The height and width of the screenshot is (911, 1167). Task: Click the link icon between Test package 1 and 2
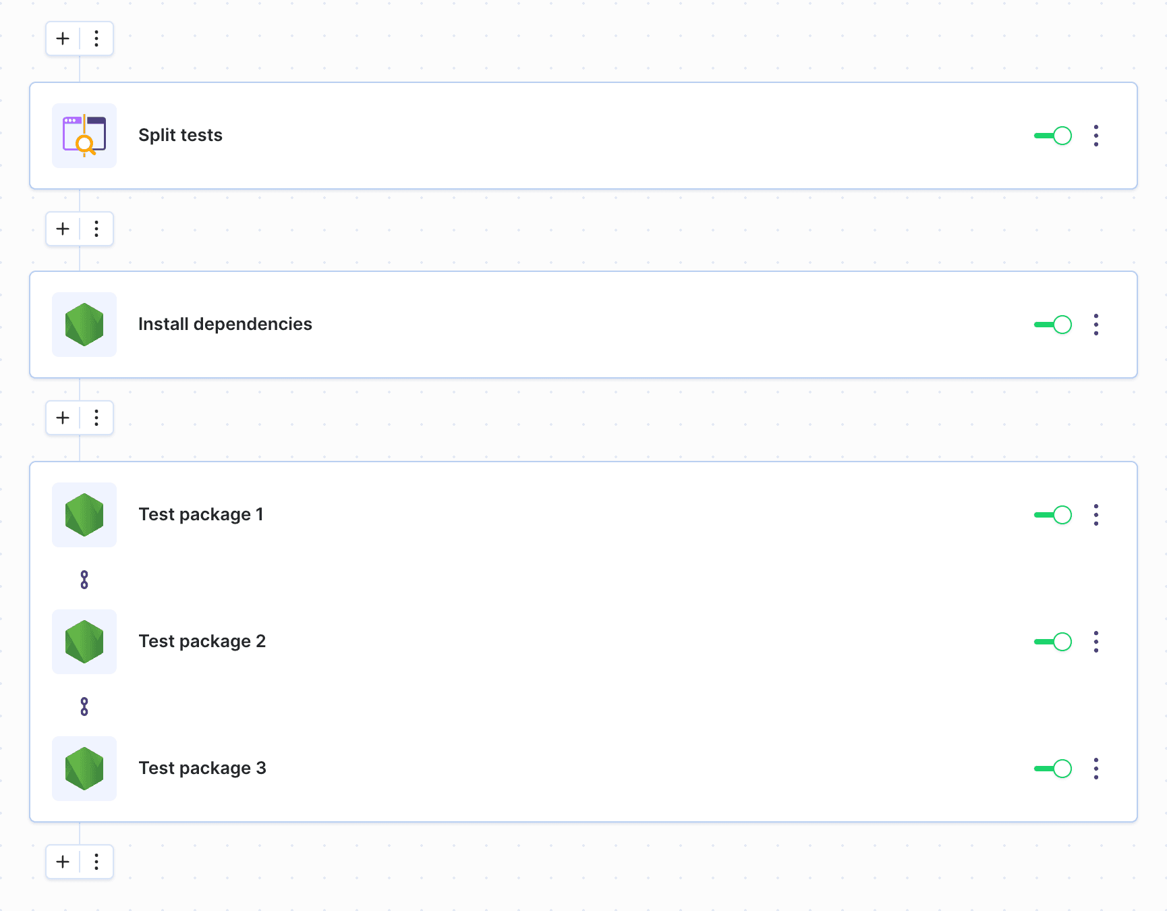coord(84,578)
